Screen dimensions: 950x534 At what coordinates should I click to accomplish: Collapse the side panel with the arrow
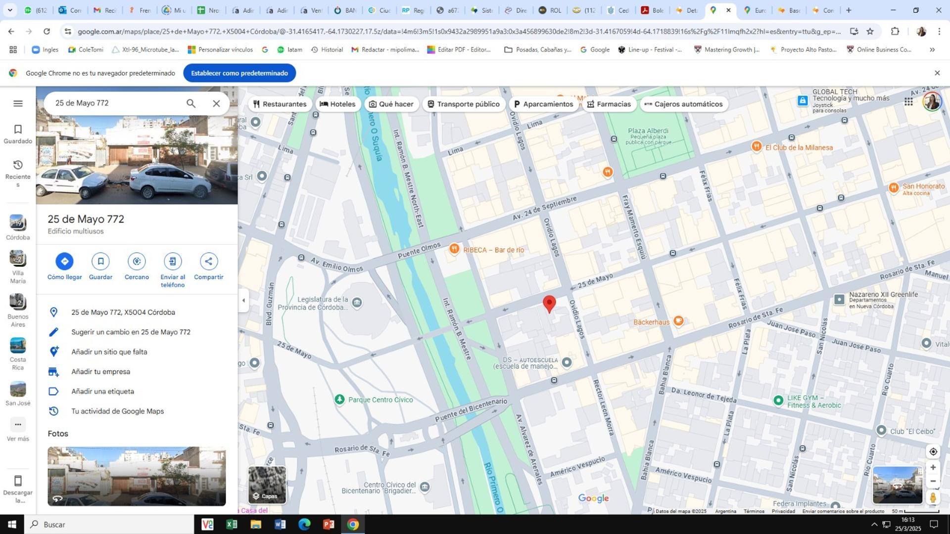click(243, 300)
